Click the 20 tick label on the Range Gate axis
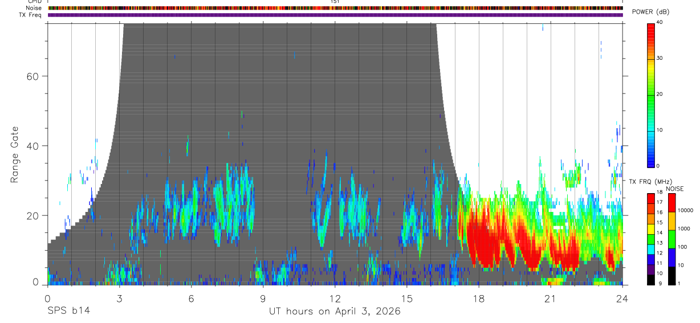The height and width of the screenshot is (323, 700). point(31,216)
